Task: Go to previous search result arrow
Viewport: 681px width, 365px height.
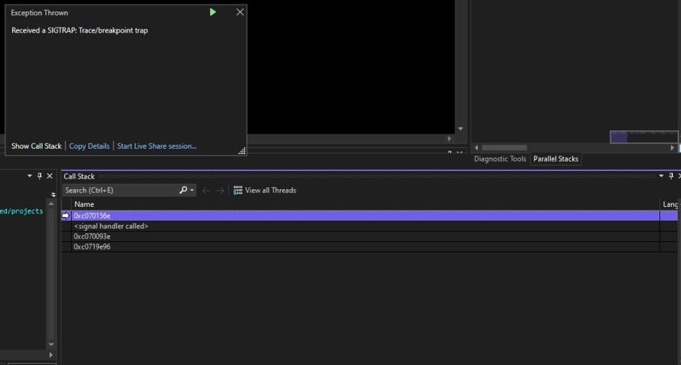Action: tap(207, 190)
